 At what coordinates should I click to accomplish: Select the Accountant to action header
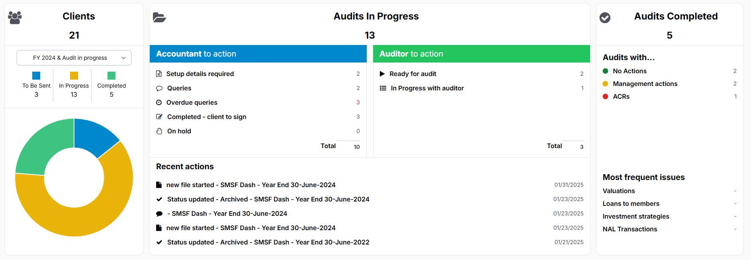[x=258, y=54]
